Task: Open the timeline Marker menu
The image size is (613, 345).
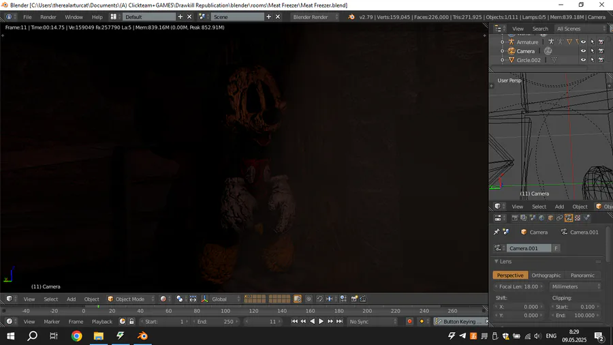Action: [x=52, y=322]
